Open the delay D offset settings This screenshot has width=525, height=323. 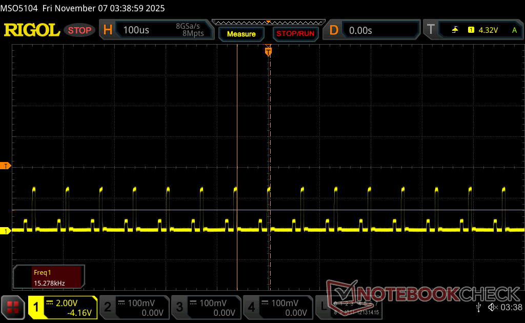coord(334,30)
